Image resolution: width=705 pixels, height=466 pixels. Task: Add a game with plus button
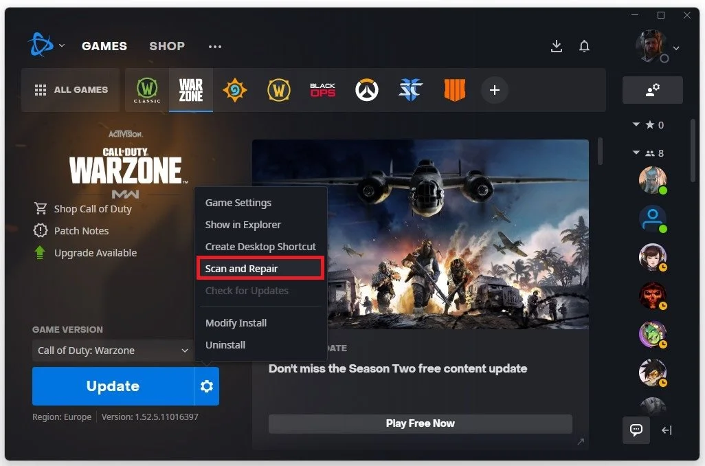pos(495,90)
